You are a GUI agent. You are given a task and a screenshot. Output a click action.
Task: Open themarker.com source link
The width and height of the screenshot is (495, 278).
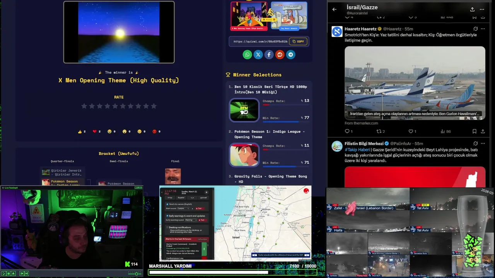pos(361,123)
